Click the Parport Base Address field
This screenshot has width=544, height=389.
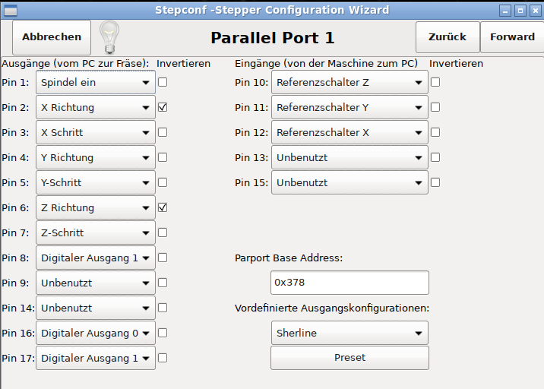(349, 283)
